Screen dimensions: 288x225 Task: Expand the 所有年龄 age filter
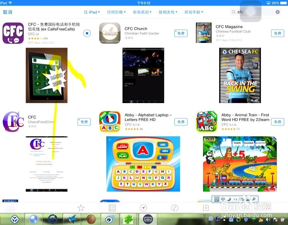pyautogui.click(x=194, y=12)
